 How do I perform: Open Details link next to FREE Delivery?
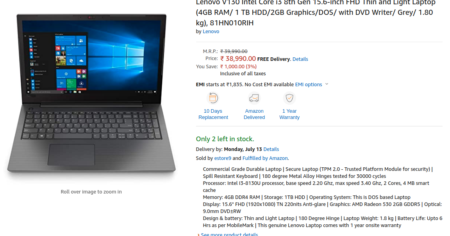coord(300,59)
